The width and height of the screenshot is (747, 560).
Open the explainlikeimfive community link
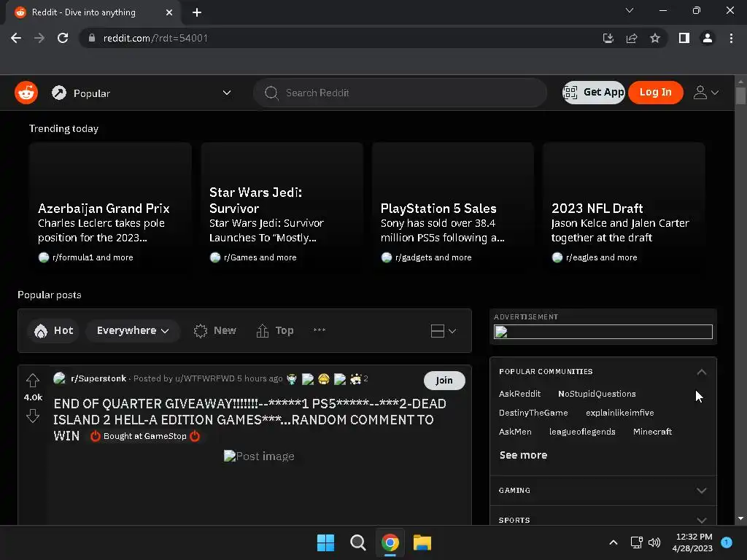(620, 413)
